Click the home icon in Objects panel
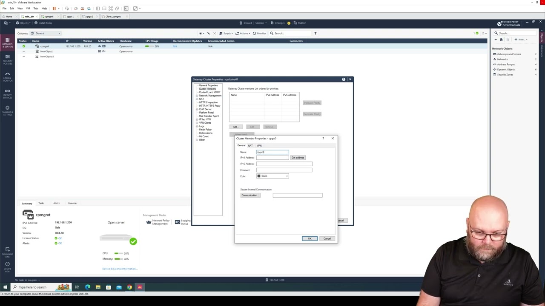545x306 pixels. point(501,40)
